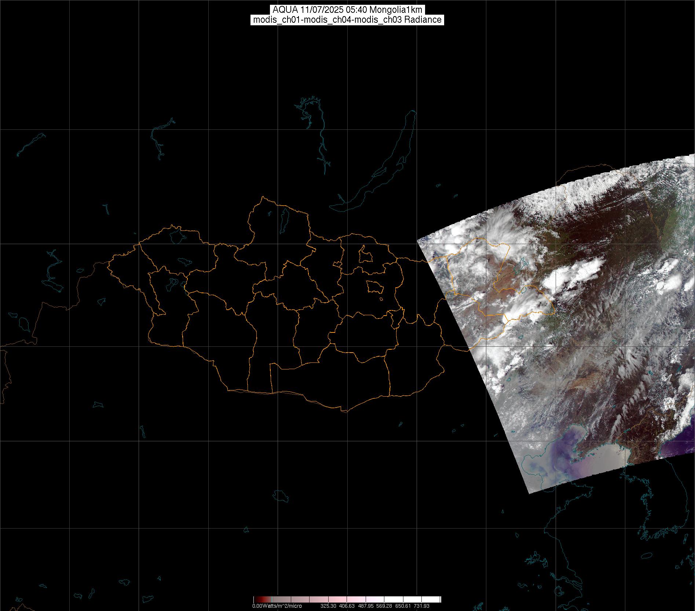695x611 pixels.
Task: Click the 487.95 value on the color scale
Action: coord(366,606)
